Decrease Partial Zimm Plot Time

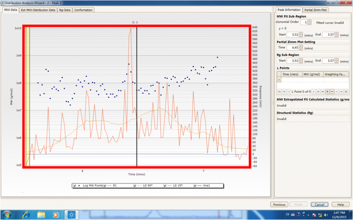click(x=301, y=48)
